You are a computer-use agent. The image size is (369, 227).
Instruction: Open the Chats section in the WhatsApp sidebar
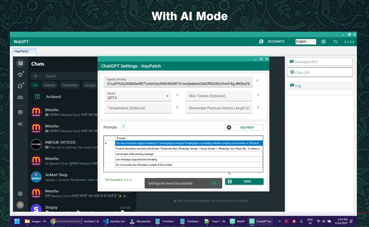pos(20,63)
